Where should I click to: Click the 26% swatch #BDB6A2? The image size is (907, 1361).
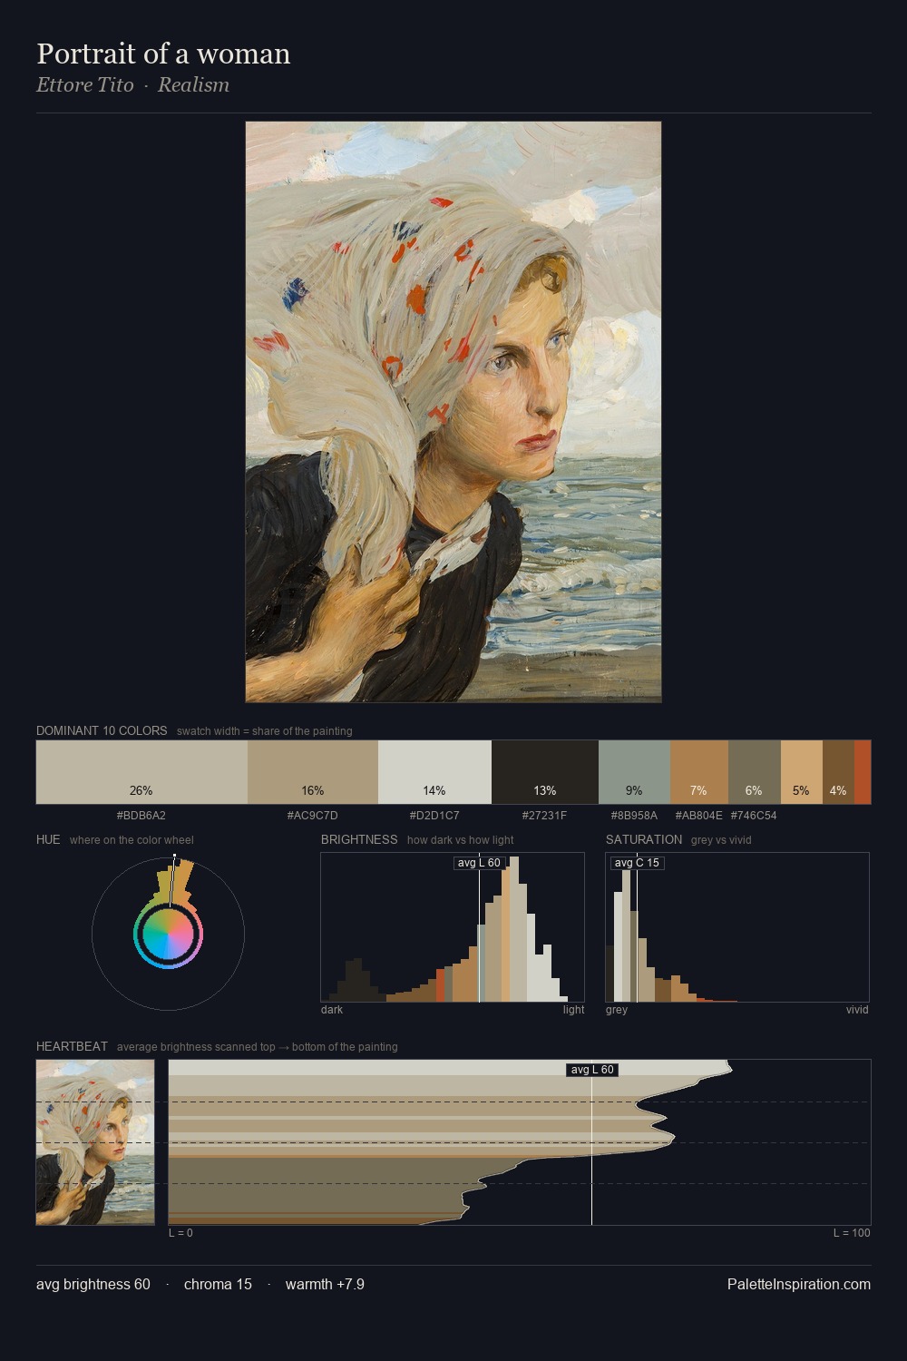click(x=141, y=772)
